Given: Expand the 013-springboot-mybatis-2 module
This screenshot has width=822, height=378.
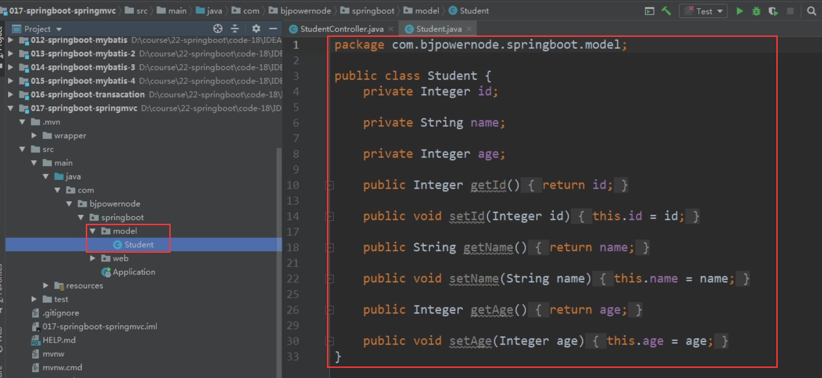Looking at the screenshot, I should coord(11,53).
